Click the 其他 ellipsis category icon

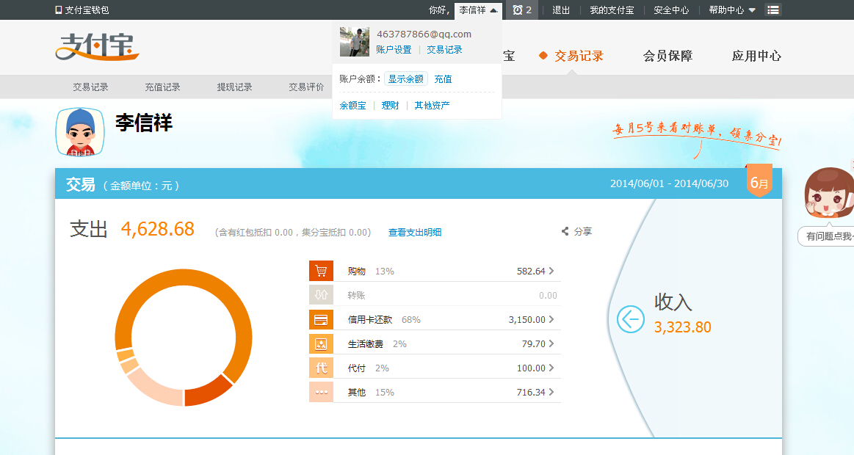[x=321, y=392]
